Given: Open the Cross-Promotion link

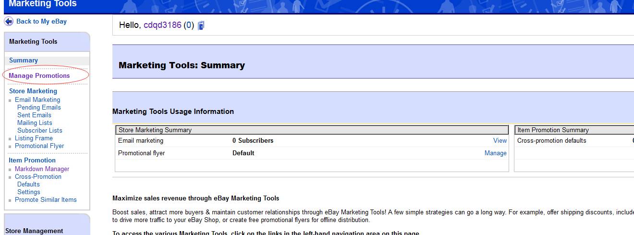Looking at the screenshot, I should pos(38,176).
